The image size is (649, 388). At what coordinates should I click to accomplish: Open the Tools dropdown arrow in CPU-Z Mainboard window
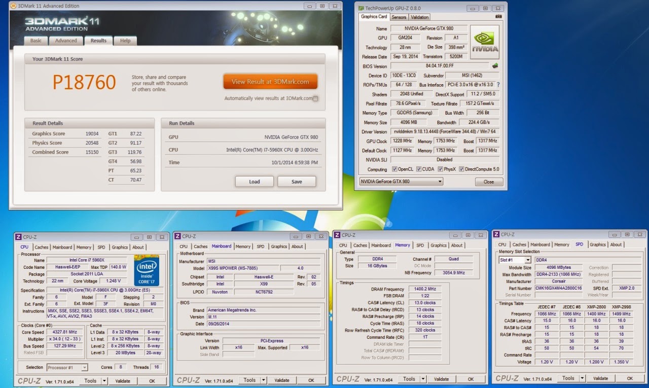point(263,380)
